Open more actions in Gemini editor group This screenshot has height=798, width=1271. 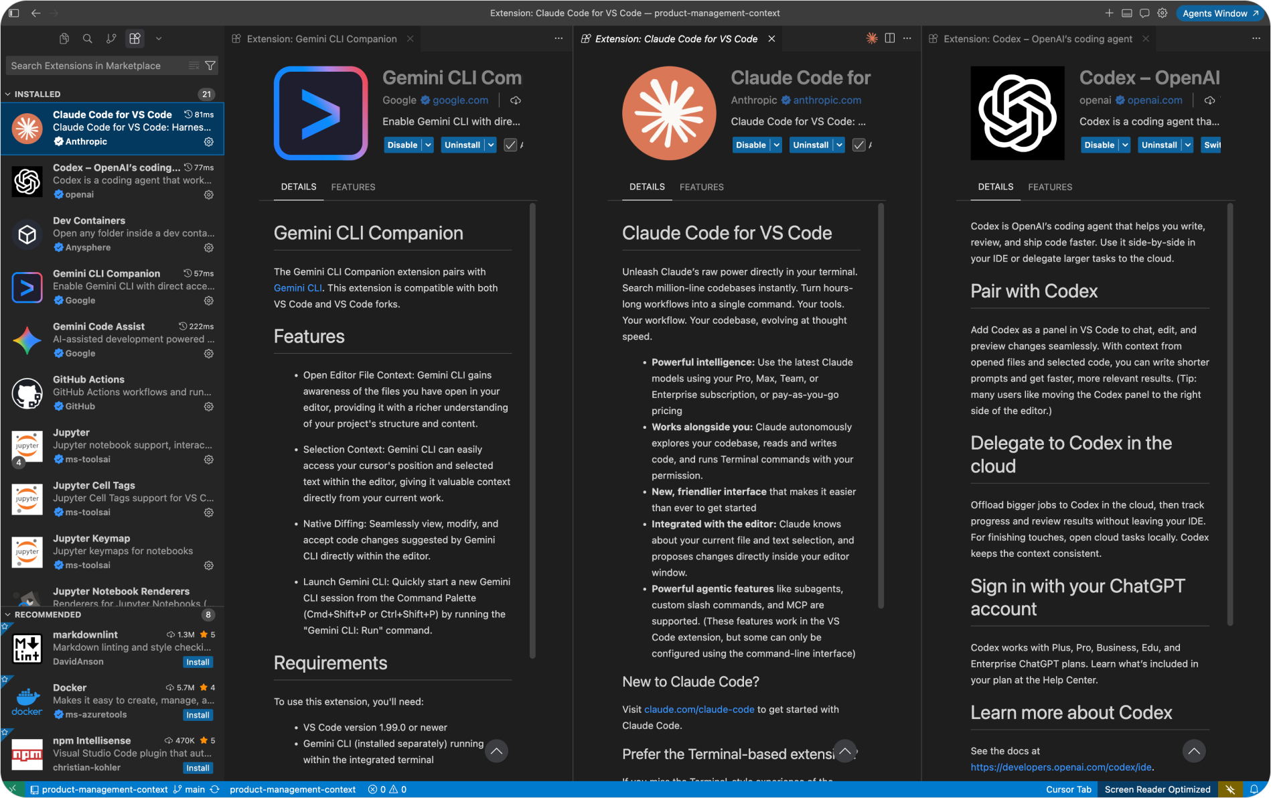click(x=558, y=39)
